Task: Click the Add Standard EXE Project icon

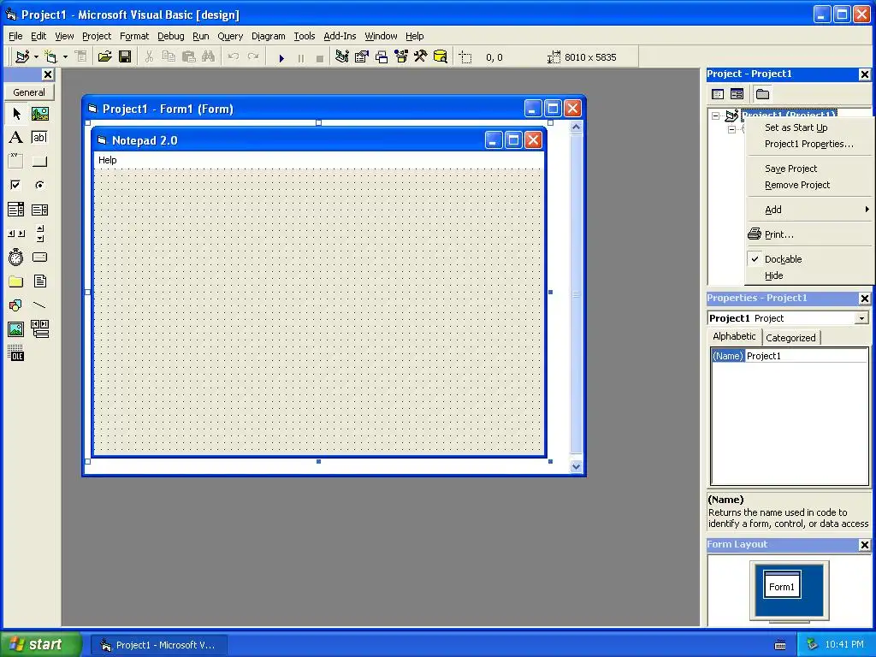Action: pos(22,57)
